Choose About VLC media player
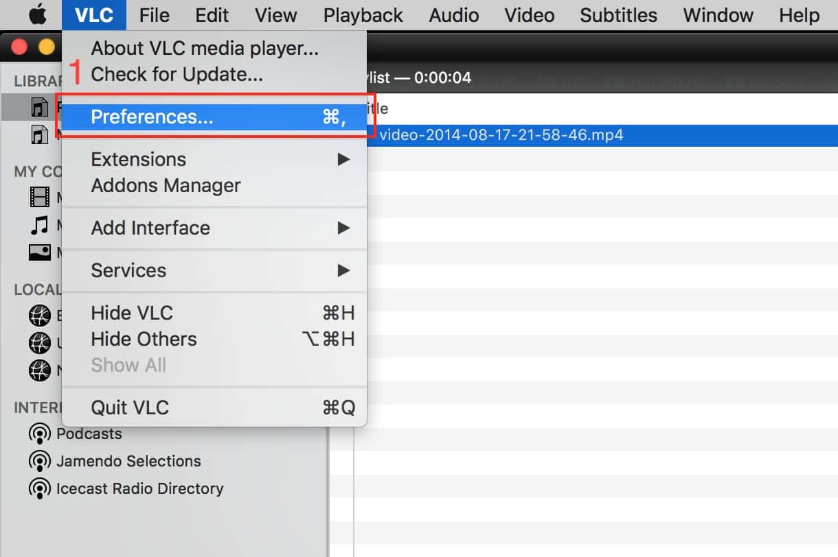This screenshot has height=557, width=838. 214,49
